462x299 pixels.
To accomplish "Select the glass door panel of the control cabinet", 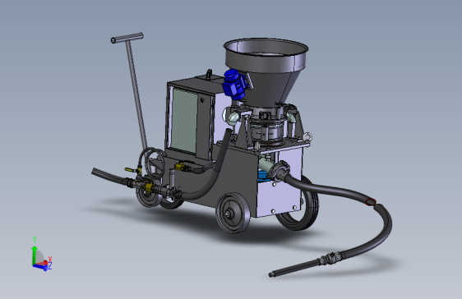I will (x=184, y=120).
